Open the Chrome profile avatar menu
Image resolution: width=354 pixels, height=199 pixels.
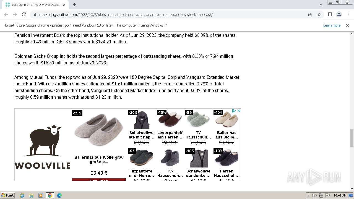point(339,14)
